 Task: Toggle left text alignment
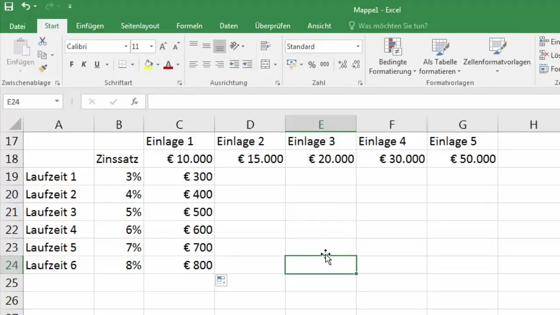[x=194, y=65]
